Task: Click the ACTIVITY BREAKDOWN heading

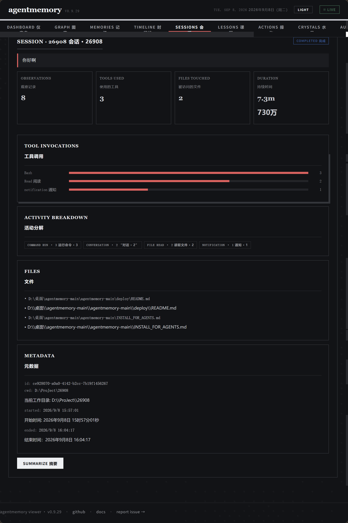Action: click(56, 217)
